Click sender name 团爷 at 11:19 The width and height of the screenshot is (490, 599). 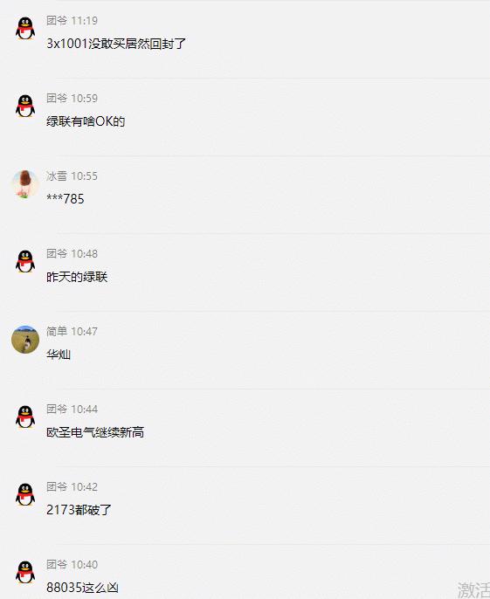pos(57,21)
